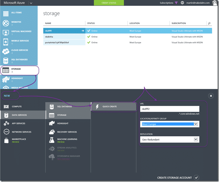
Task: Choose Quick Create option
Action: [x=114, y=107]
